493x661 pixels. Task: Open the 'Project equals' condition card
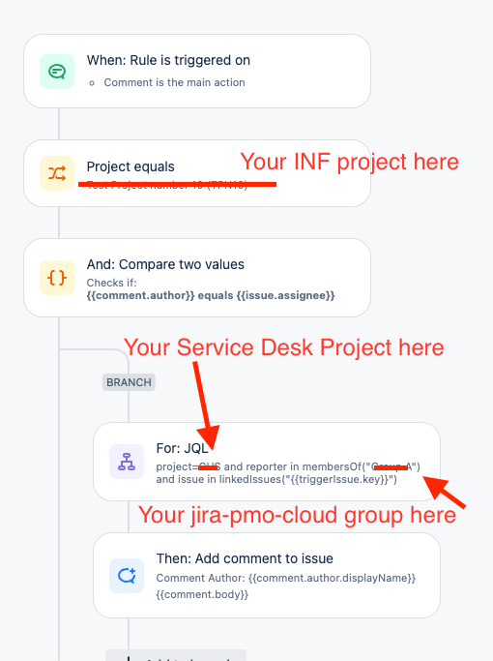tap(197, 173)
